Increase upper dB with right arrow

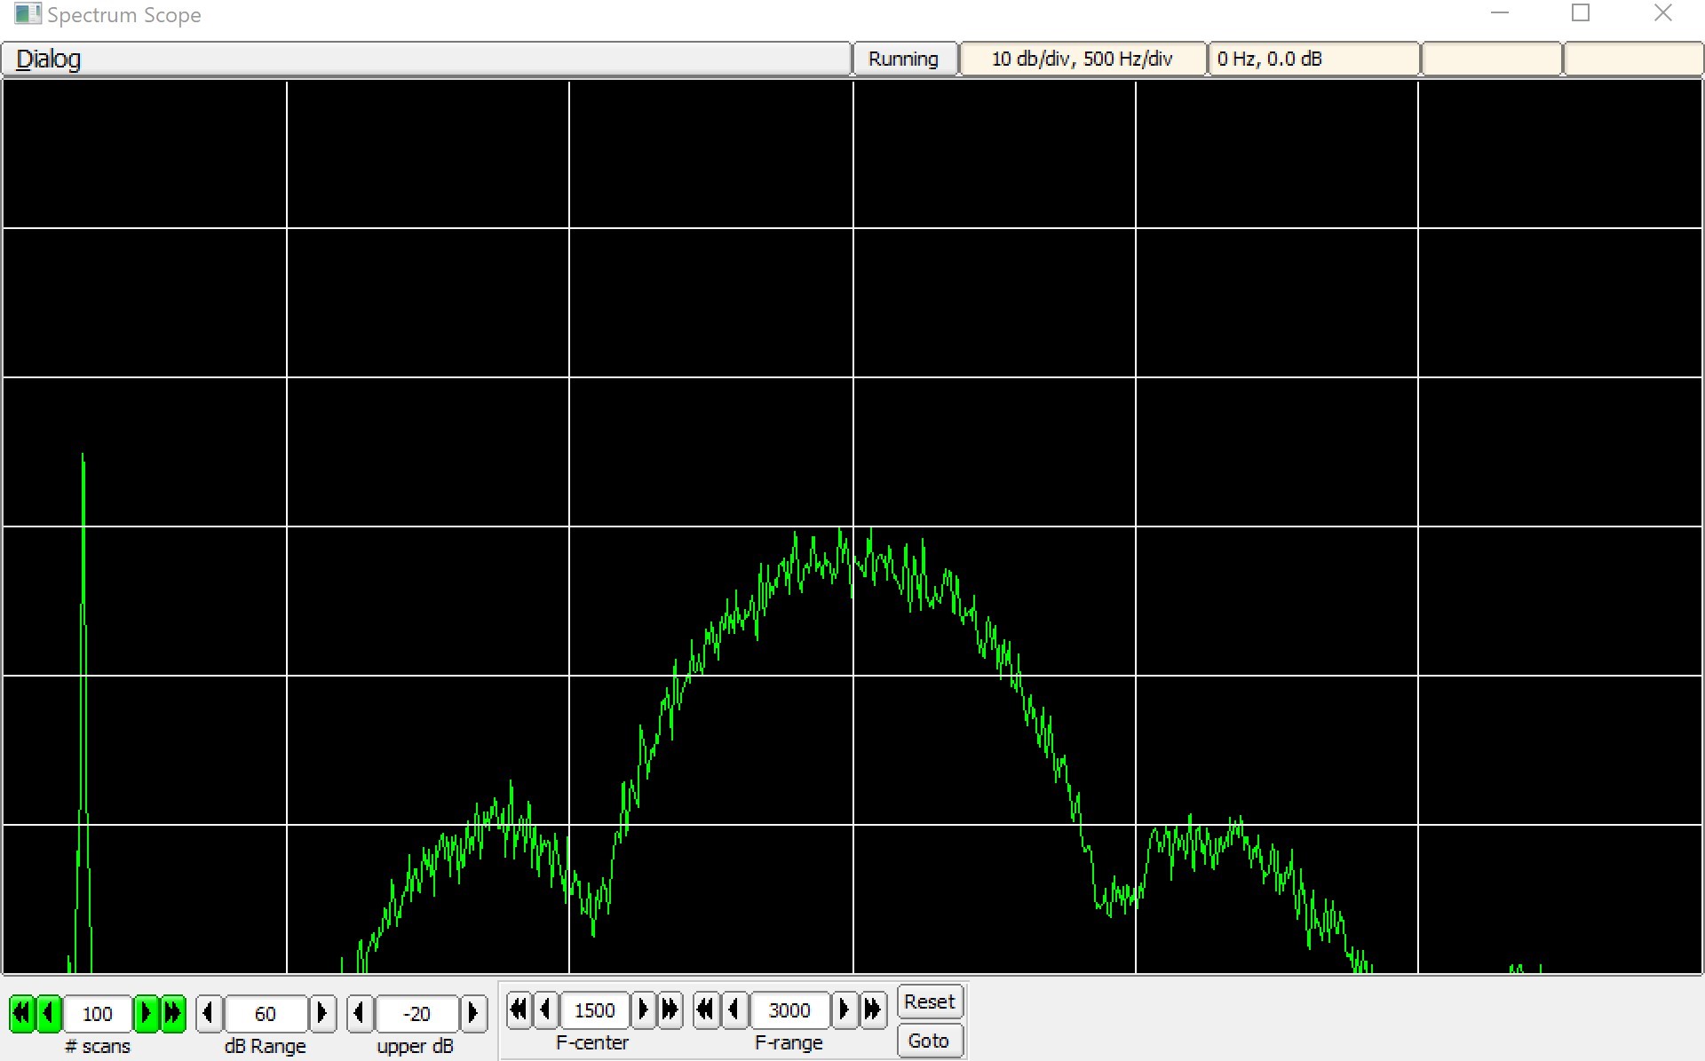[x=473, y=1013]
